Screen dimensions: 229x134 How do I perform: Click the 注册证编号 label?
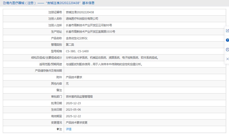tap(55, 12)
